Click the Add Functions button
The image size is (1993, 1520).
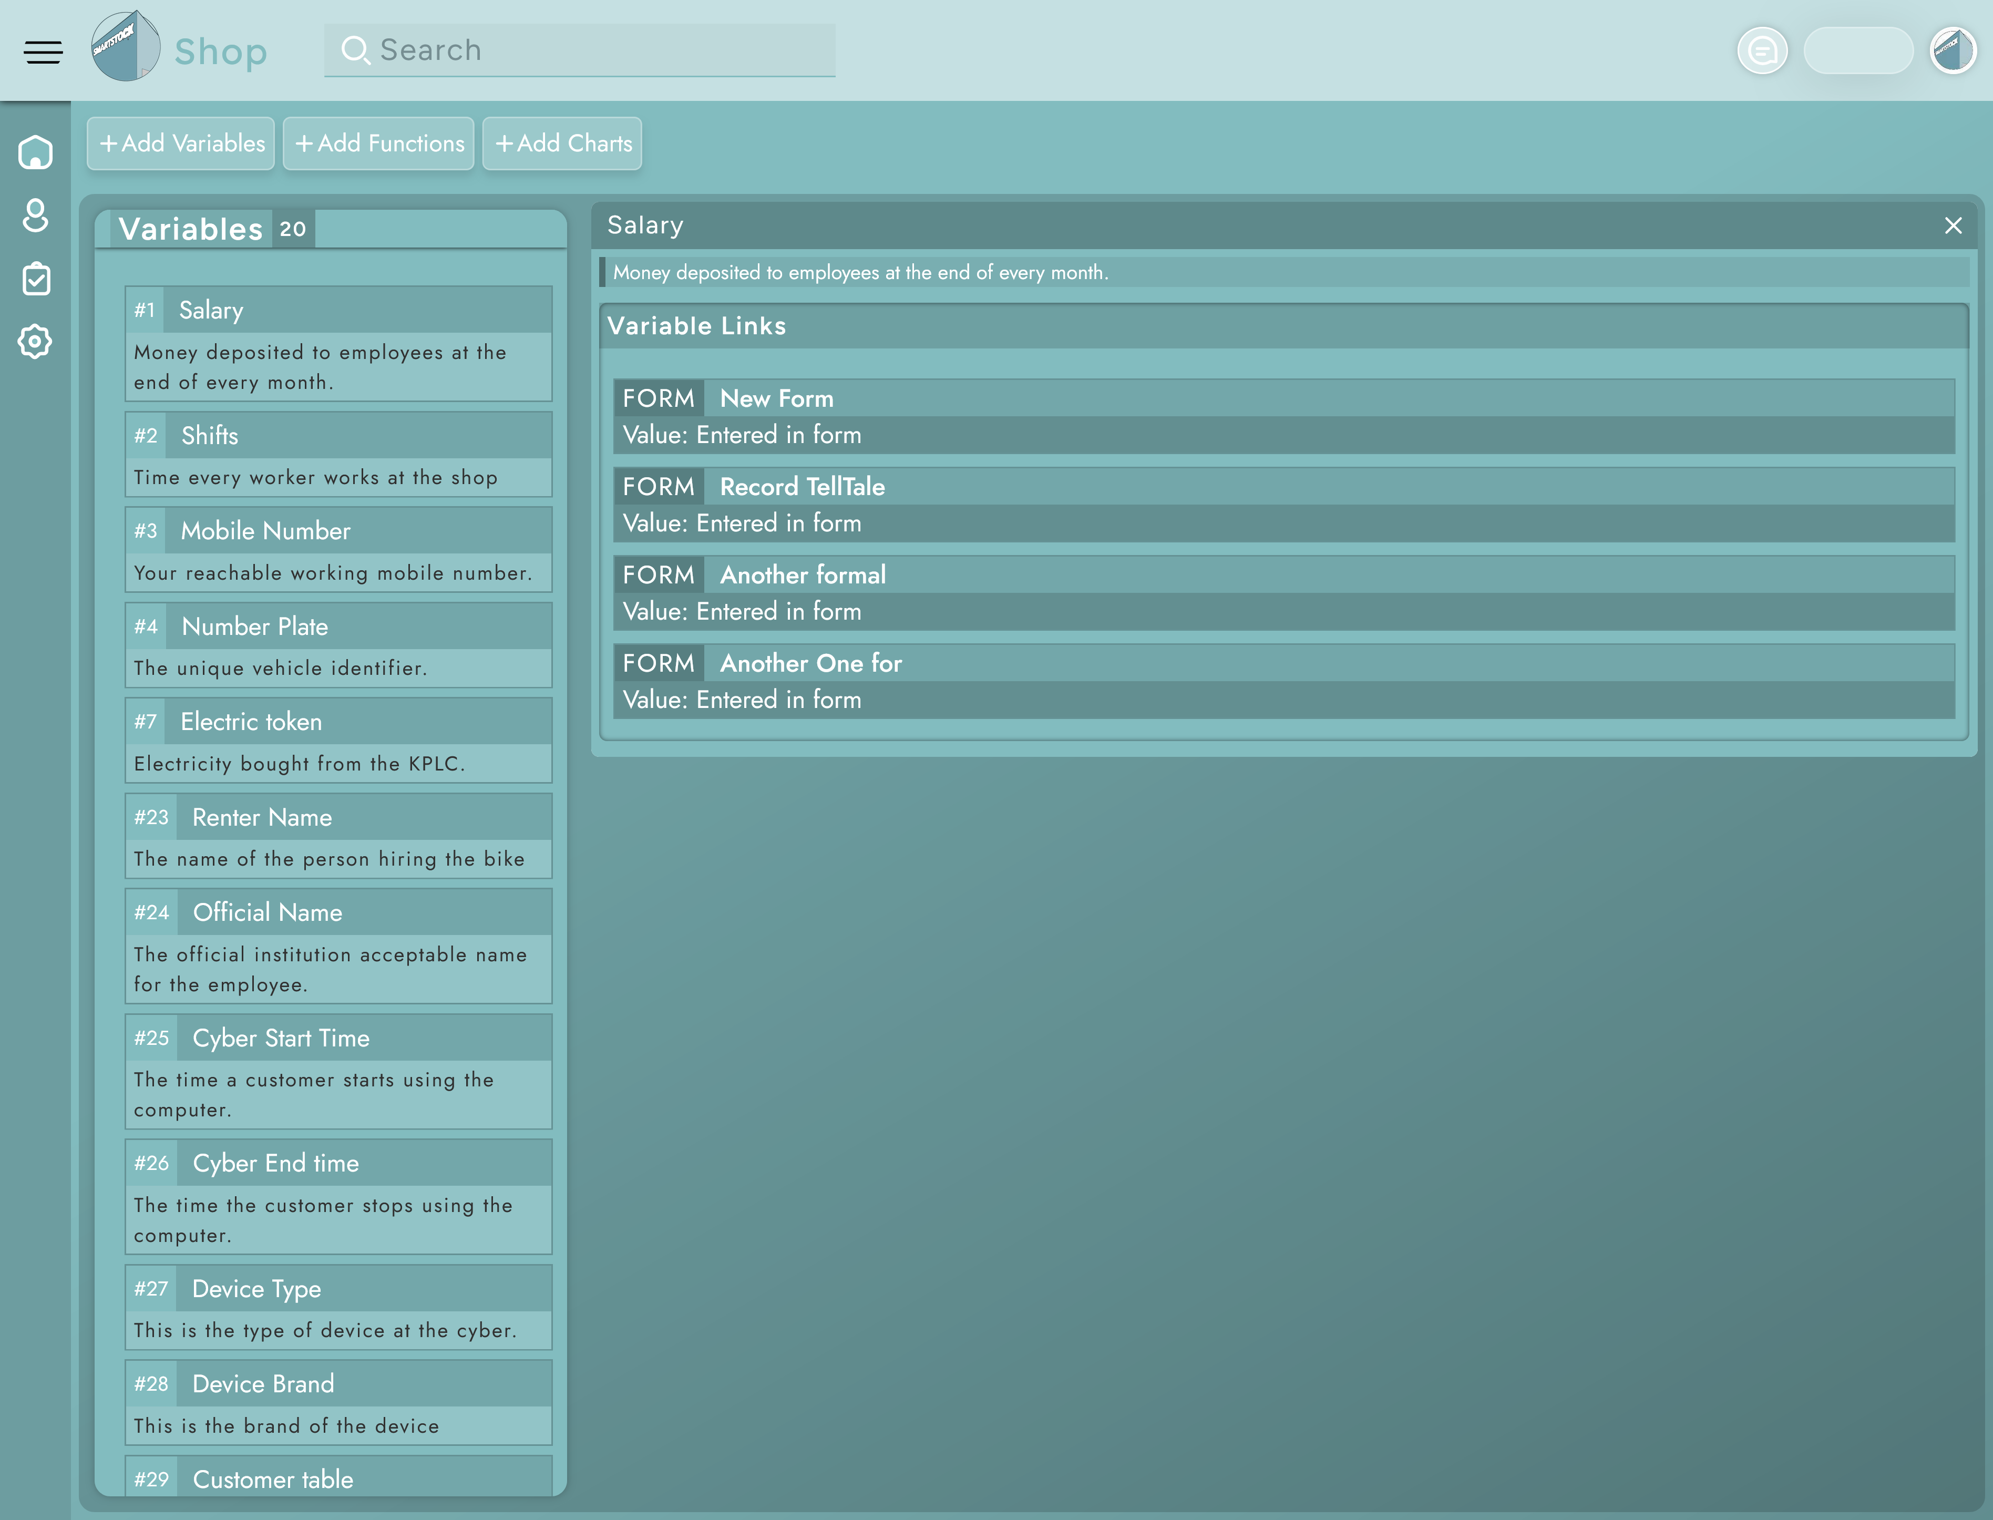(x=378, y=143)
